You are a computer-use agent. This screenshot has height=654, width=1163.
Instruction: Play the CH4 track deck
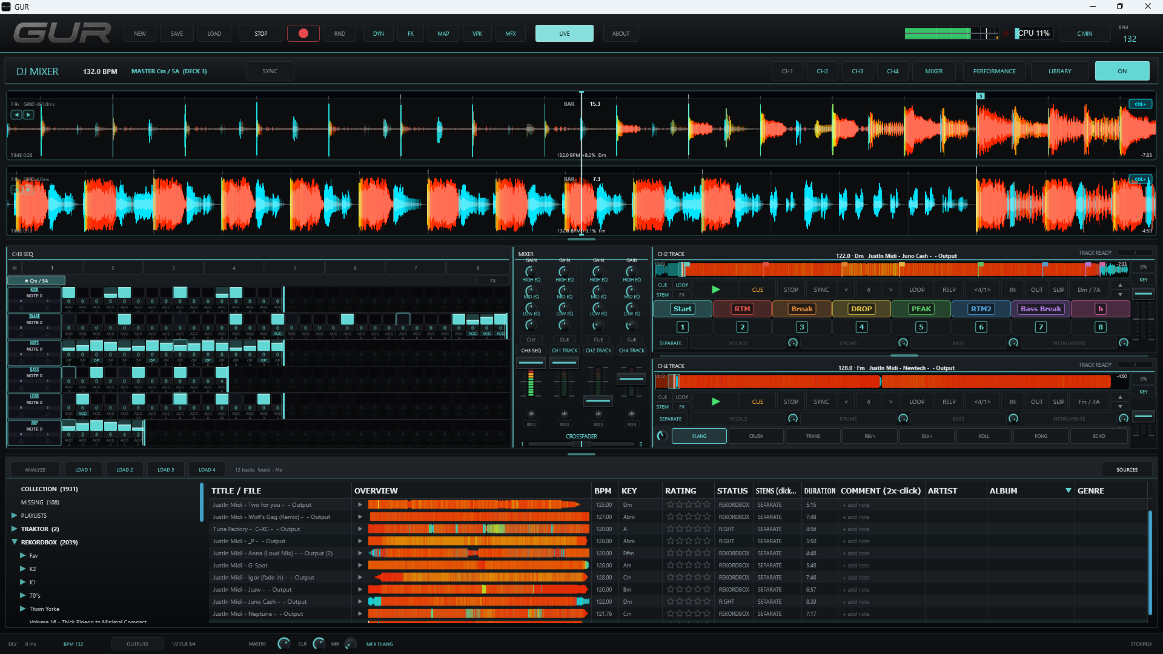point(716,401)
